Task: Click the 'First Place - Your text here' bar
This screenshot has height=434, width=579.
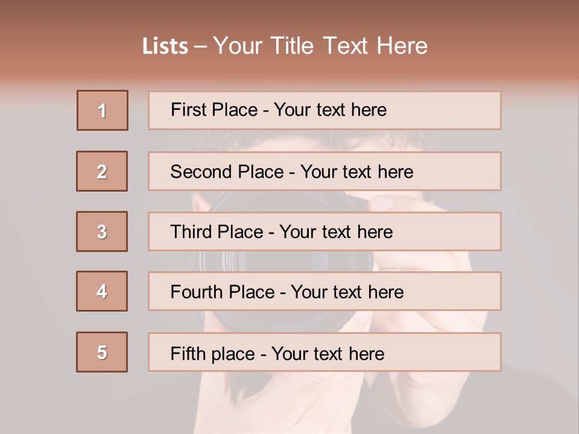Action: tap(324, 110)
